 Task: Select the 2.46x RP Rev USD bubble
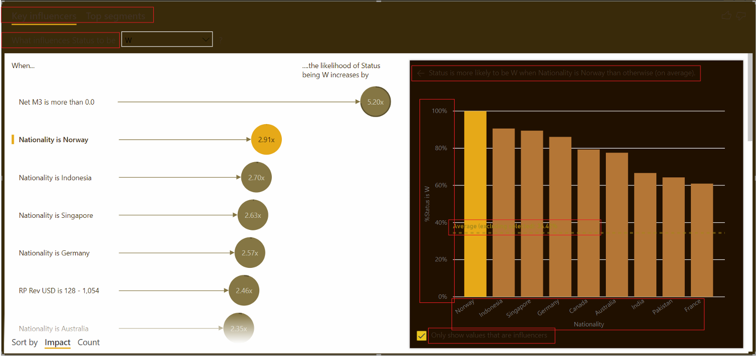(x=244, y=290)
